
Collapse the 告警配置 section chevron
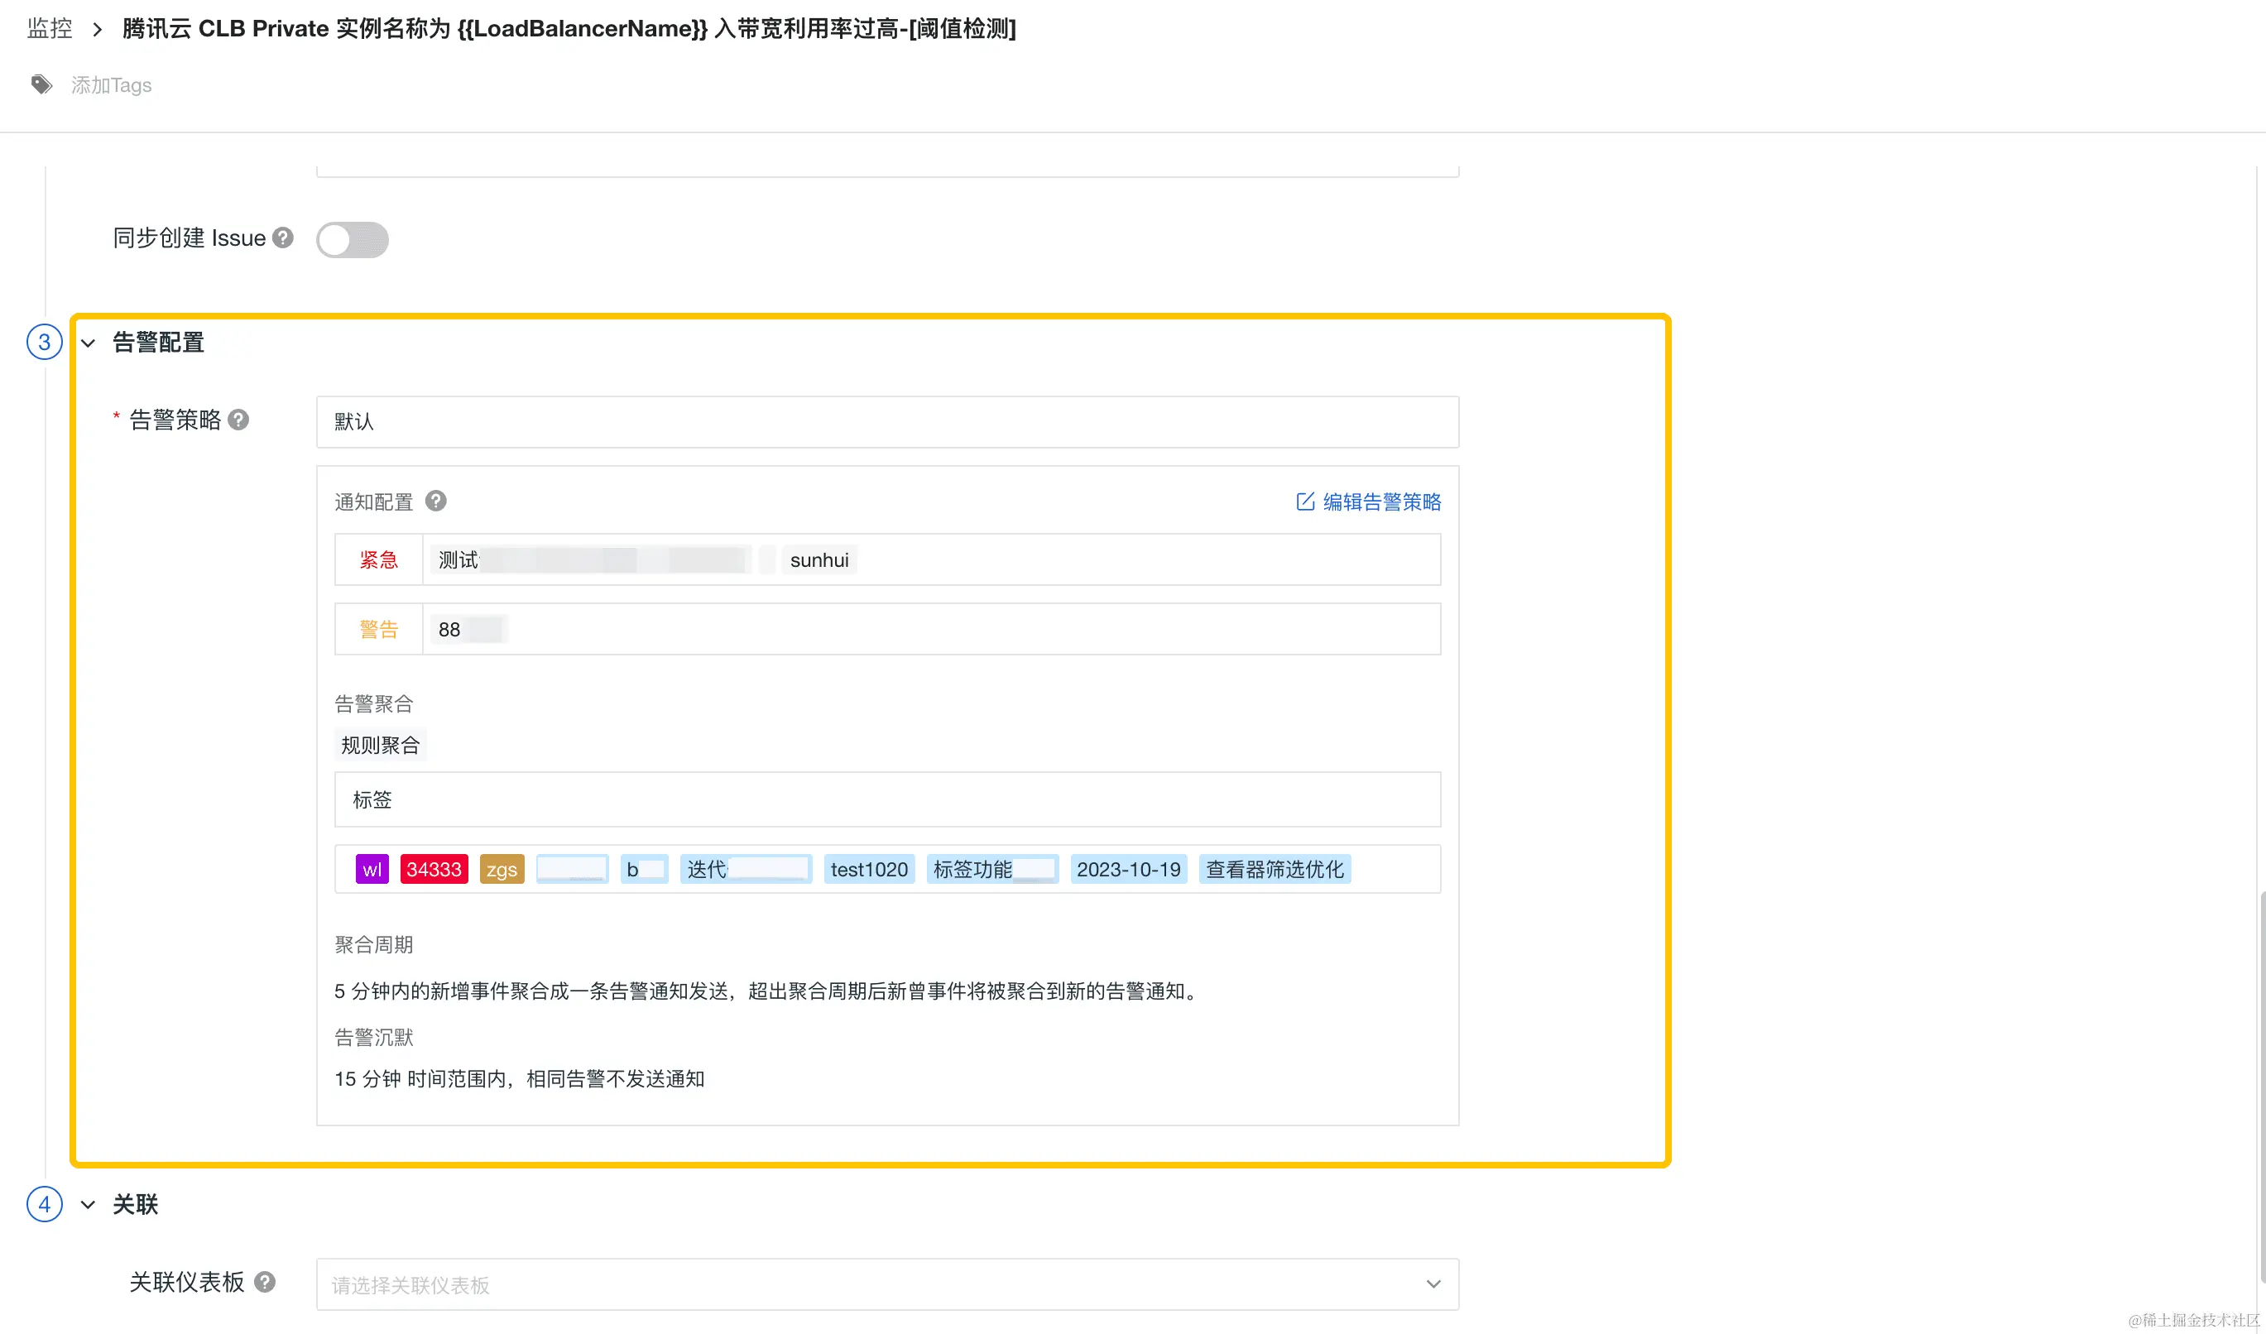(x=88, y=343)
